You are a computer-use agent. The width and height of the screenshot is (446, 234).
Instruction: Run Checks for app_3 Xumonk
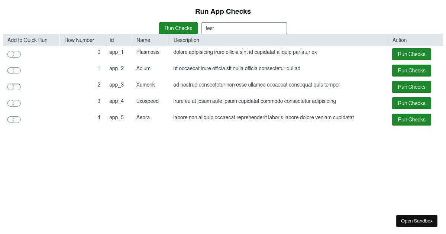click(x=411, y=87)
